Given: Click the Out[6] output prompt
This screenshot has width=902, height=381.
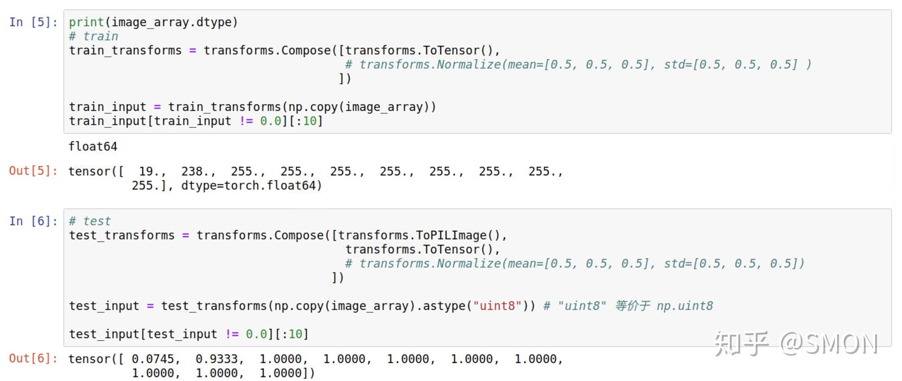Looking at the screenshot, I should [33, 358].
